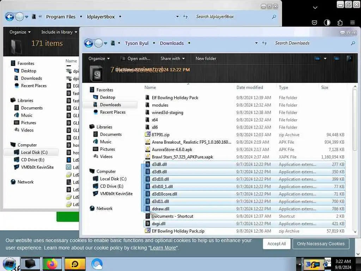Image resolution: width=361 pixels, height=271 pixels.
Task: Open the Downloads address bar history dropdown
Action: [x=256, y=43]
